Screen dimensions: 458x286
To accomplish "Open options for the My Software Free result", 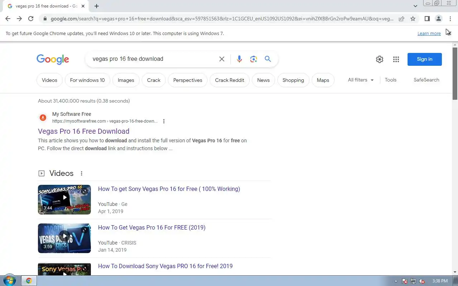I will point(164,121).
